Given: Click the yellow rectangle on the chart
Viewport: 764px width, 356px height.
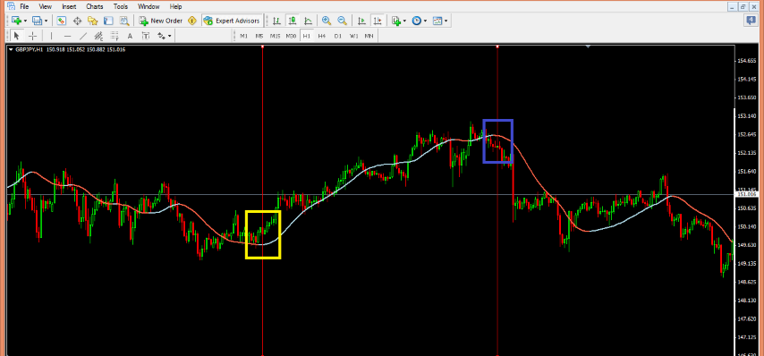Looking at the screenshot, I should click(263, 234).
